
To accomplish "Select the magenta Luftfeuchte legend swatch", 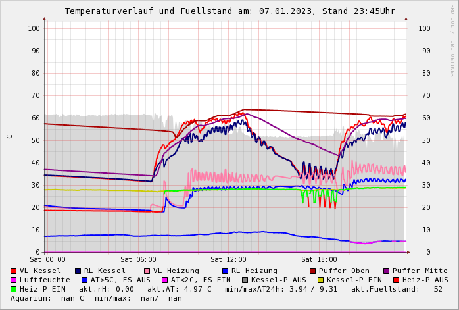I will [14, 280].
